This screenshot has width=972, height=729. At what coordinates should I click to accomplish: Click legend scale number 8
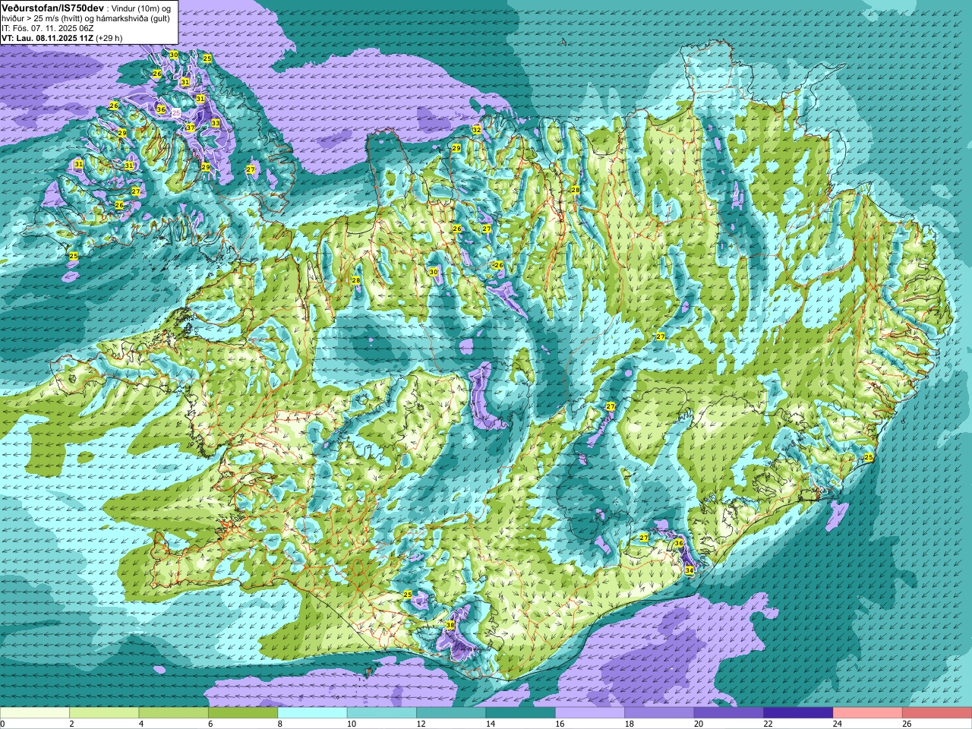coord(281,724)
